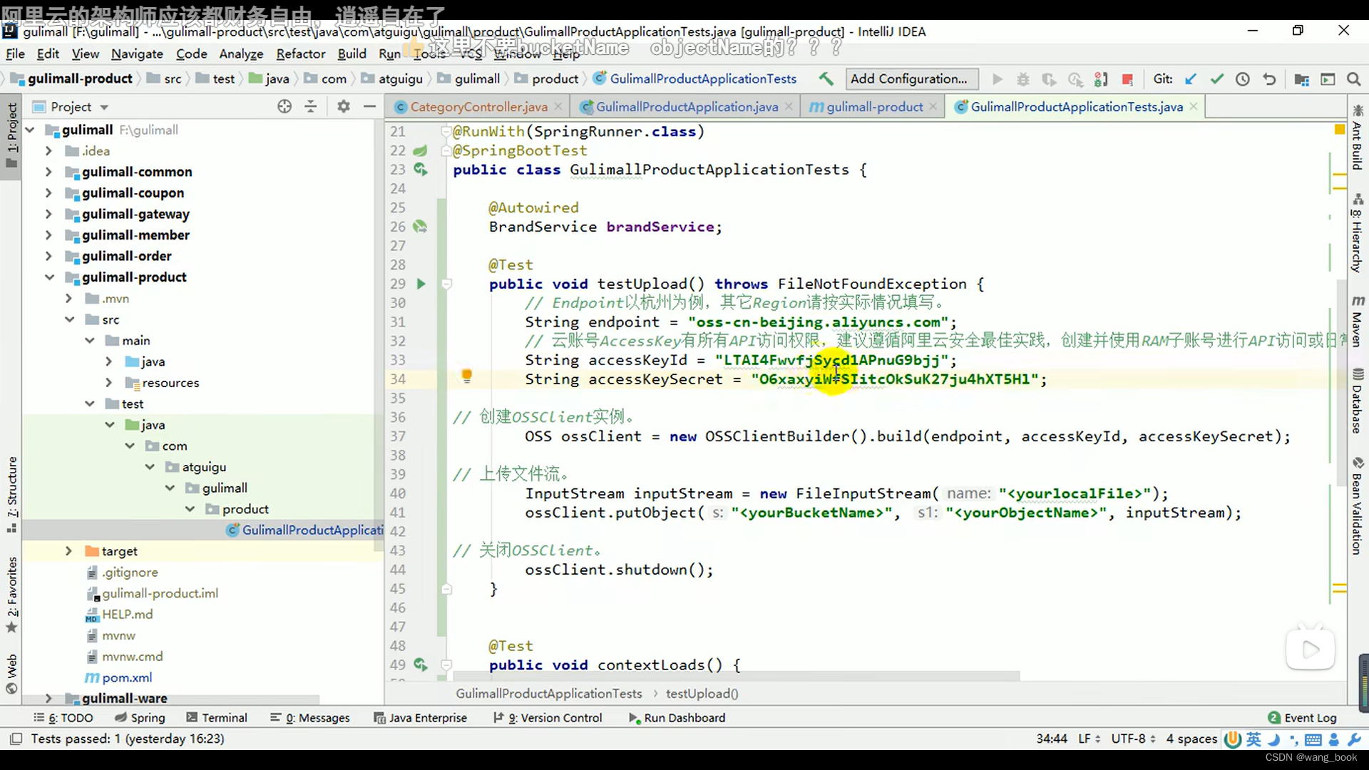The width and height of the screenshot is (1369, 770).
Task: Click the green Run arrow in toolbar
Action: (998, 79)
